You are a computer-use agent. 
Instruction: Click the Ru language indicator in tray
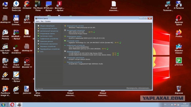pyautogui.click(x=165, y=104)
